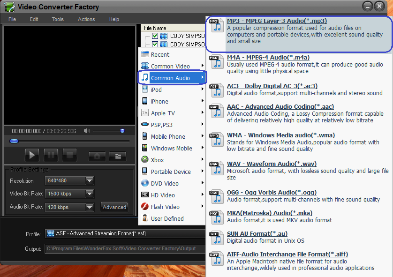This screenshot has height=277, width=393.
Task: Choose M4A - MPEG-4 Audio link
Action: point(268,57)
